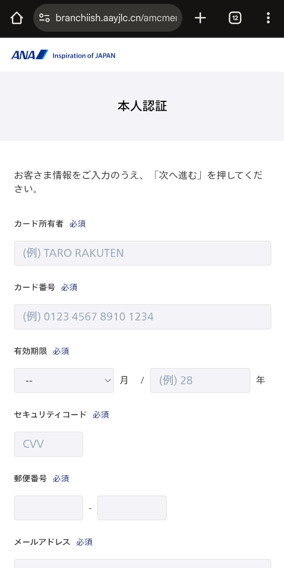
Task: Tap the カード所有者 field label
Action: [x=39, y=224]
